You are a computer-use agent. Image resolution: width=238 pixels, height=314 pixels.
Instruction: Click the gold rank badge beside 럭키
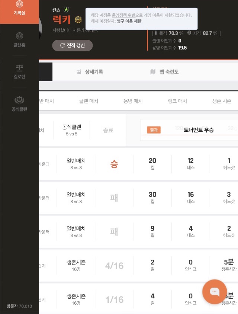pos(78,20)
